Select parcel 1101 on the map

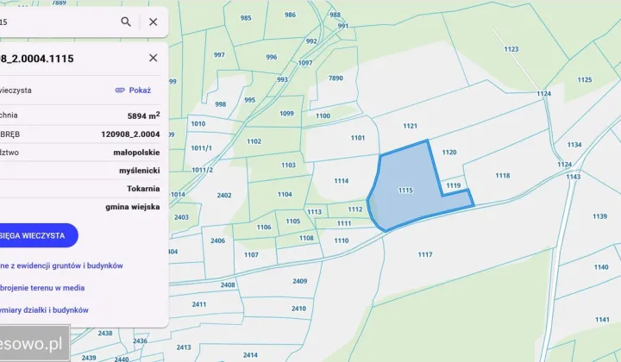(357, 138)
